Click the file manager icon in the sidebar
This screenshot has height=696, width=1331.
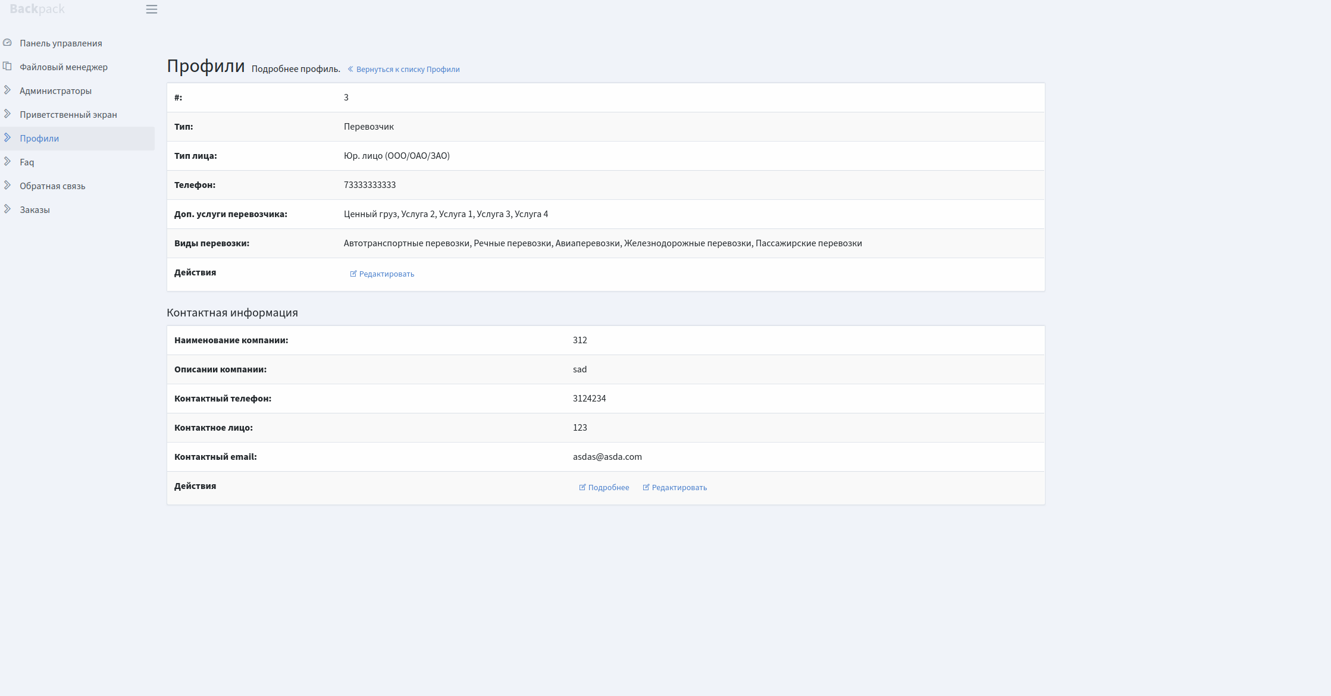(7, 67)
